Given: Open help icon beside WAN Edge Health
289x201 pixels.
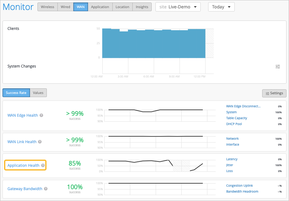Looking at the screenshot, I should pos(42,115).
